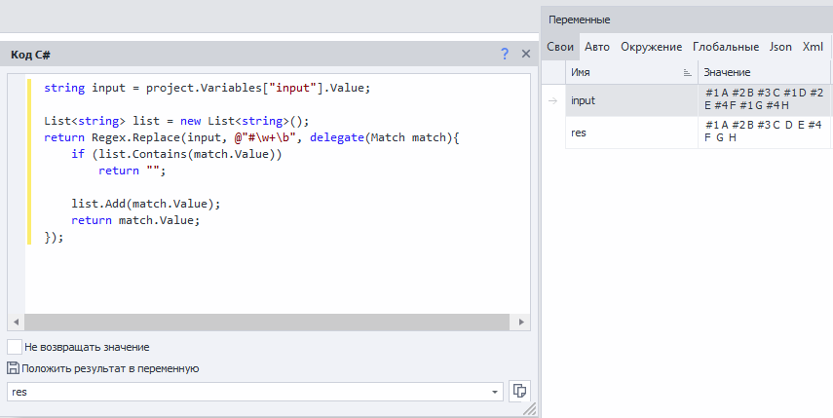Click the 'if (list.Contains(match.Value))' line
This screenshot has width=833, height=418.
point(176,154)
